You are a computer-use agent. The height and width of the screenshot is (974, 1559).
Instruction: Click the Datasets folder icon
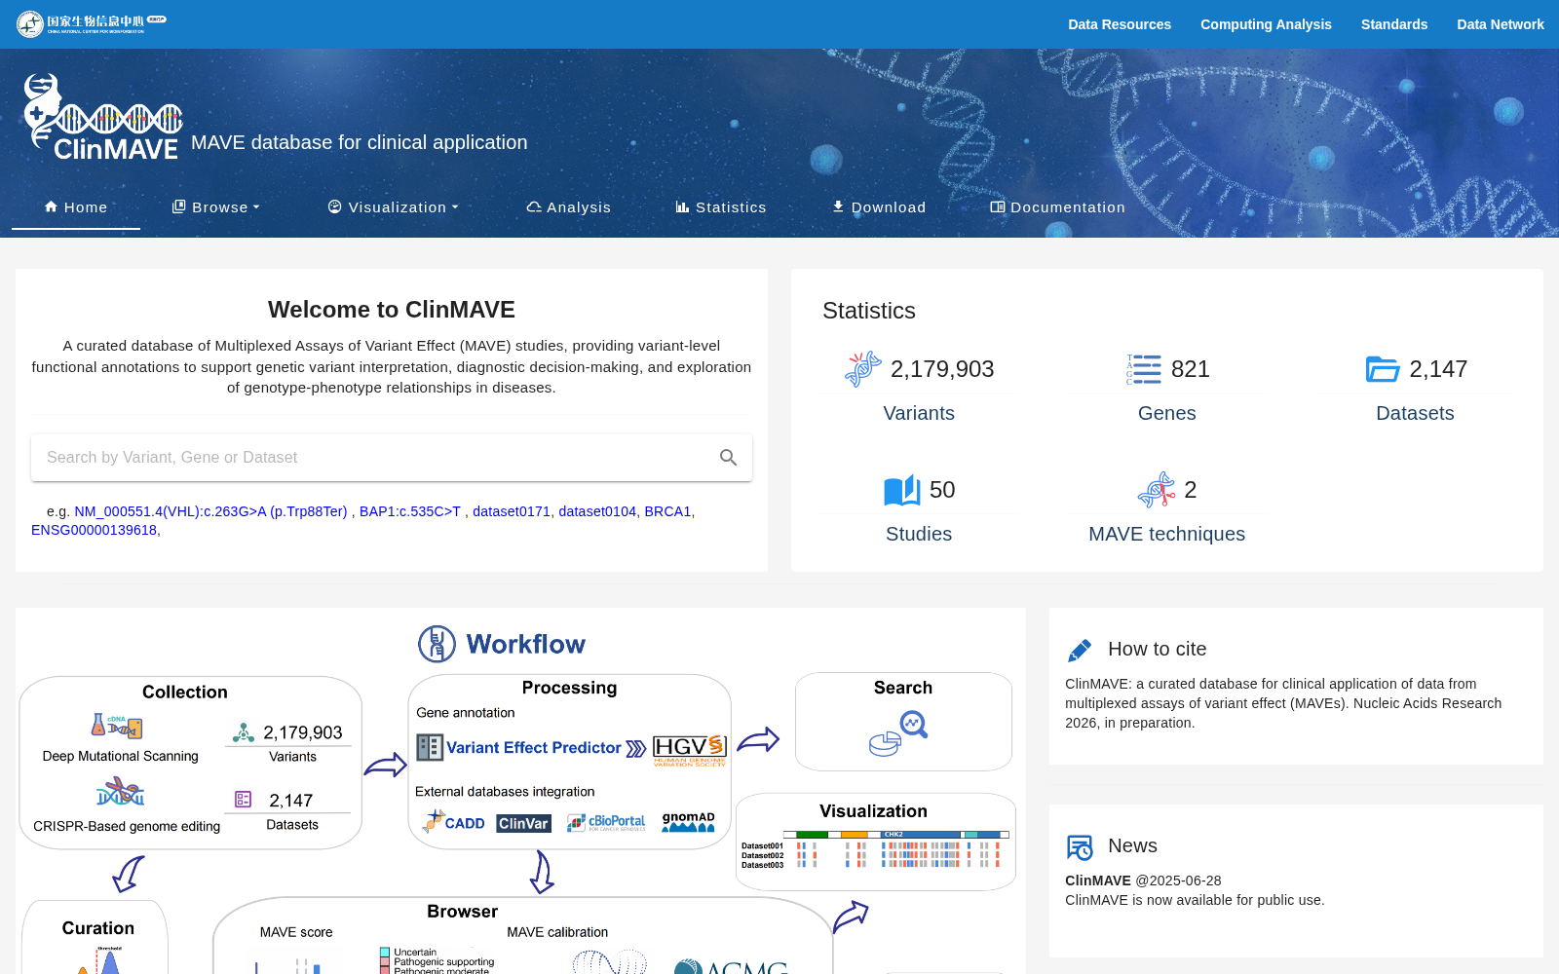point(1383,369)
